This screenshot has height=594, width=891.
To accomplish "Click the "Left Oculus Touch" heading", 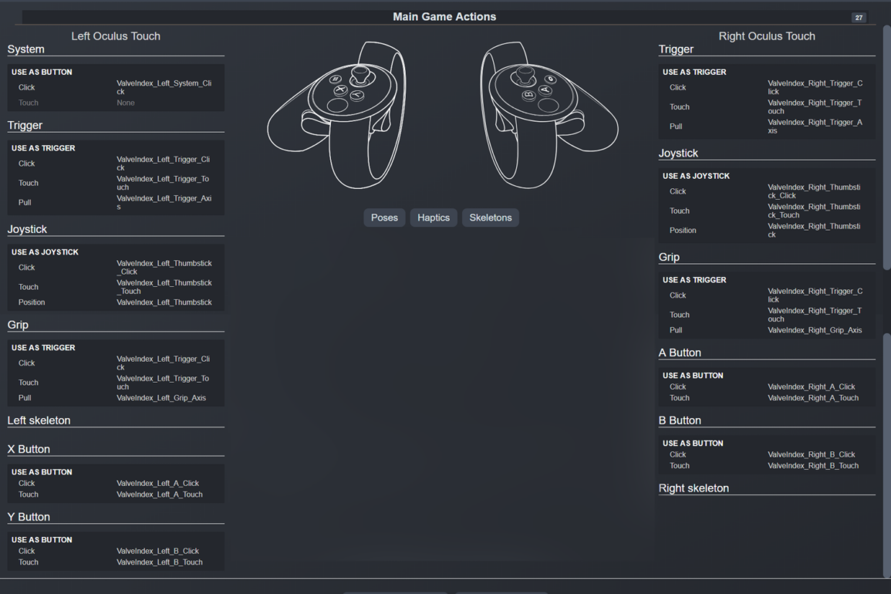I will pos(116,36).
